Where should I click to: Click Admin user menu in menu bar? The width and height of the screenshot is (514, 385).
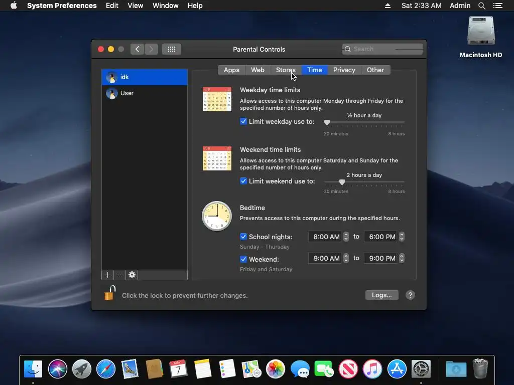tap(460, 6)
